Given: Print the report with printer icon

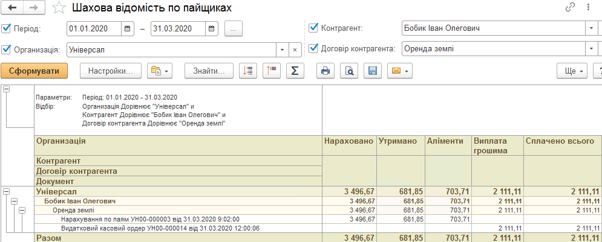Looking at the screenshot, I should click(x=326, y=71).
